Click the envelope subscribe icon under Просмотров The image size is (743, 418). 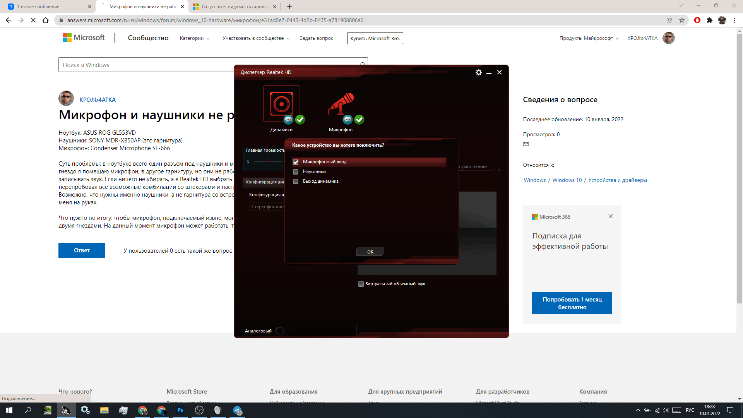(x=526, y=144)
